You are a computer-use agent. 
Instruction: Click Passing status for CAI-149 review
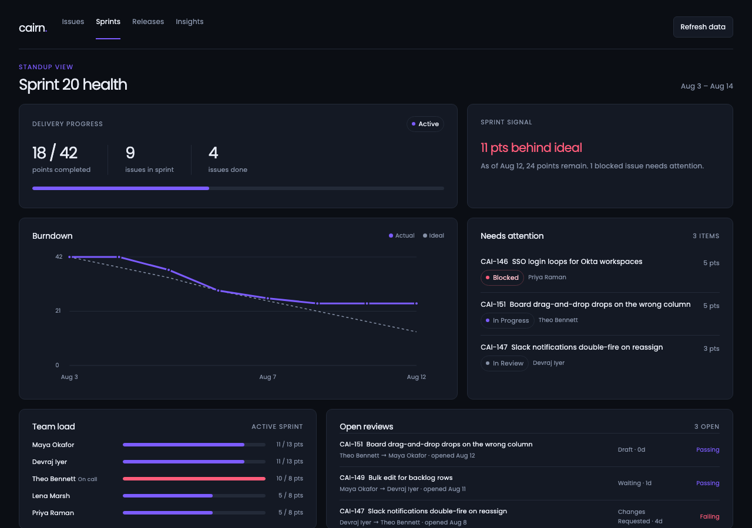[x=707, y=483]
